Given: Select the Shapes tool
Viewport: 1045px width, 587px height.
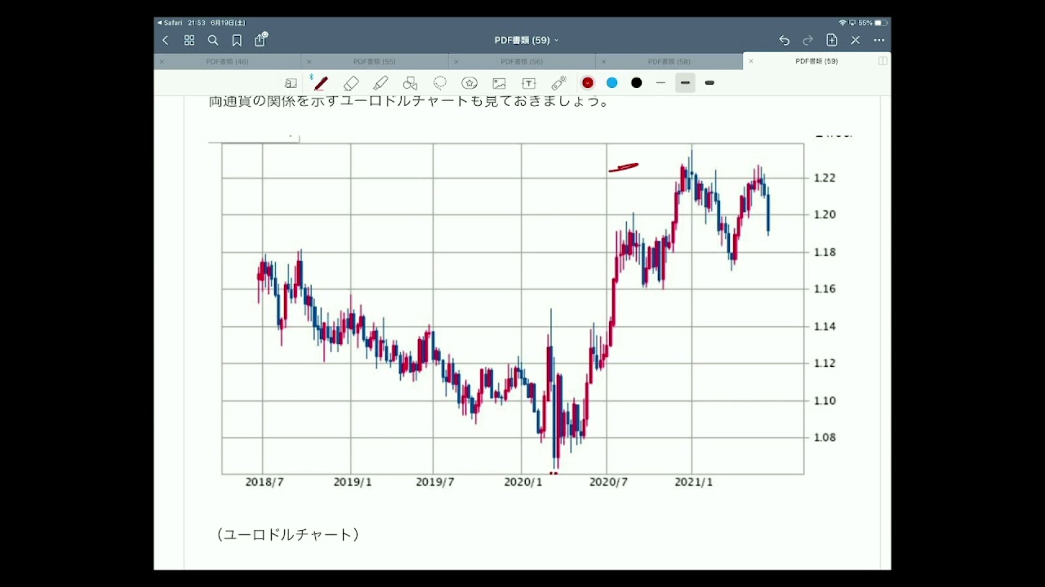Looking at the screenshot, I should coord(411,83).
